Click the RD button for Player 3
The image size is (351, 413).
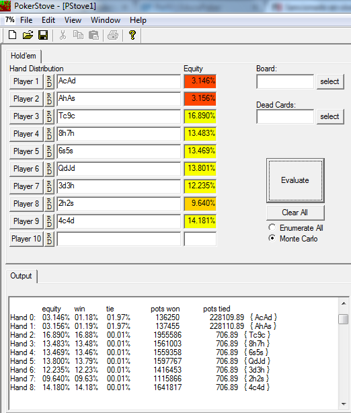pos(49,116)
